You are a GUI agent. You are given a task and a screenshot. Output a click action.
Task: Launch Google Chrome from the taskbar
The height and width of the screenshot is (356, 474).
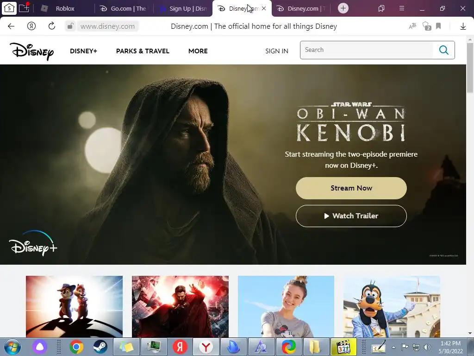[x=76, y=347]
